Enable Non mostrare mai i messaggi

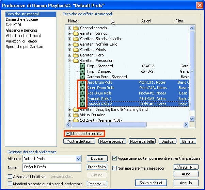115,168
